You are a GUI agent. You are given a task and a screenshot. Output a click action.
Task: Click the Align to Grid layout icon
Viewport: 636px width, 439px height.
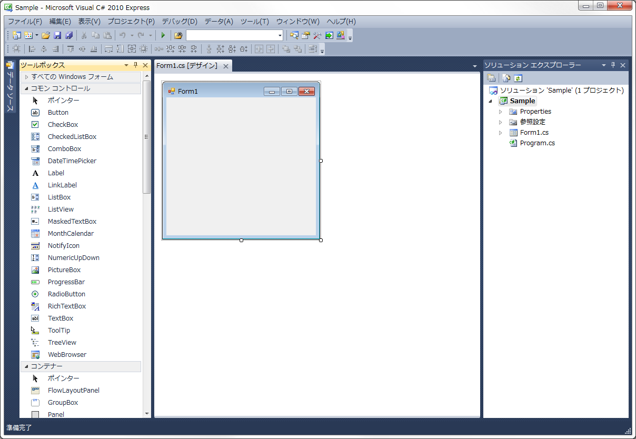(16, 49)
